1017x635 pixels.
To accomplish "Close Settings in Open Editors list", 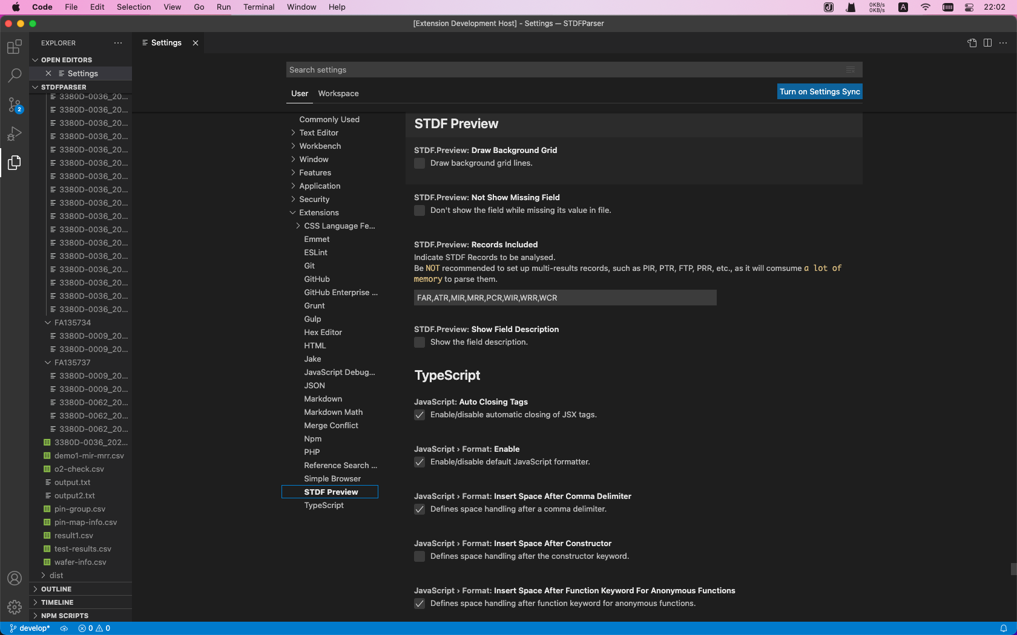I will (48, 73).
